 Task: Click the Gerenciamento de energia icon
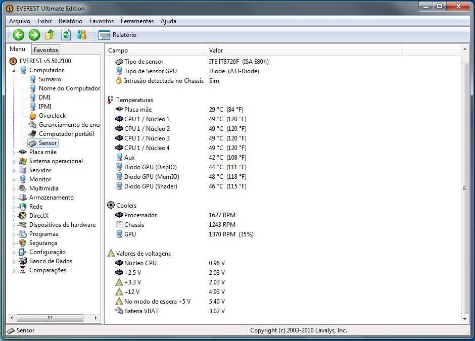(33, 125)
